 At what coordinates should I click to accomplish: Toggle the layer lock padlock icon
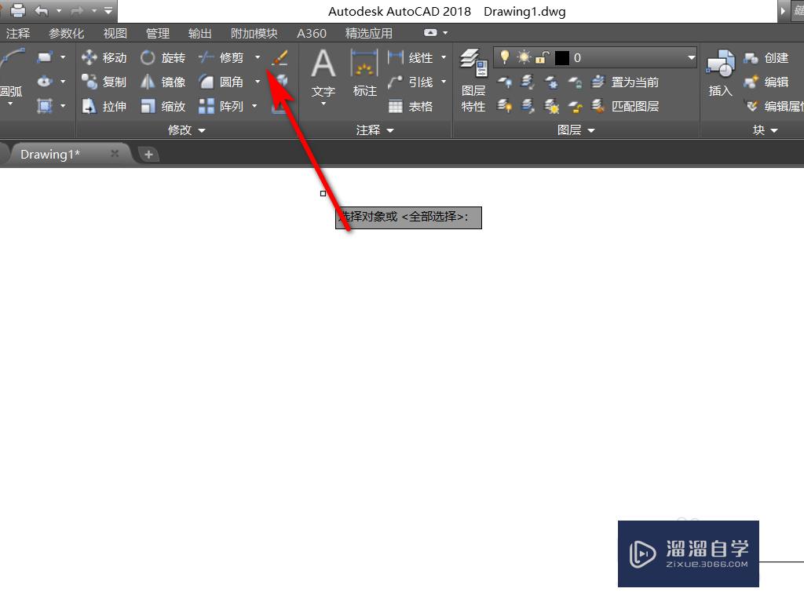coord(541,57)
